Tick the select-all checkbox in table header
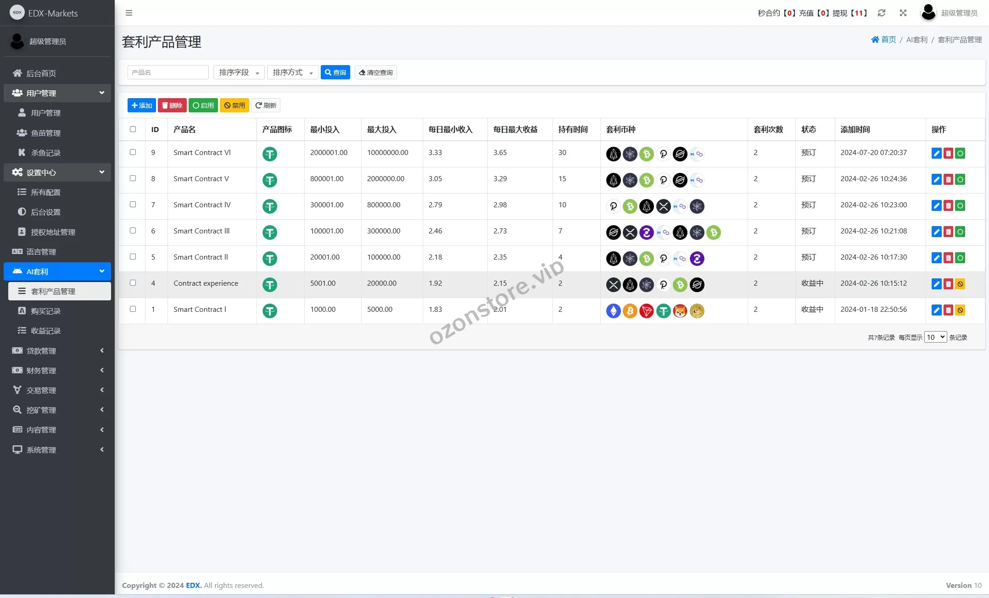The height and width of the screenshot is (598, 989). coord(133,129)
